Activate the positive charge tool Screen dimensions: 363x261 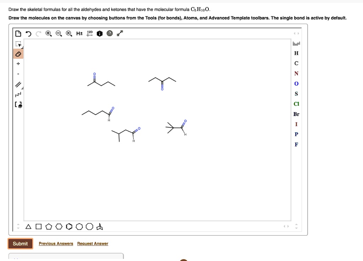click(18, 64)
